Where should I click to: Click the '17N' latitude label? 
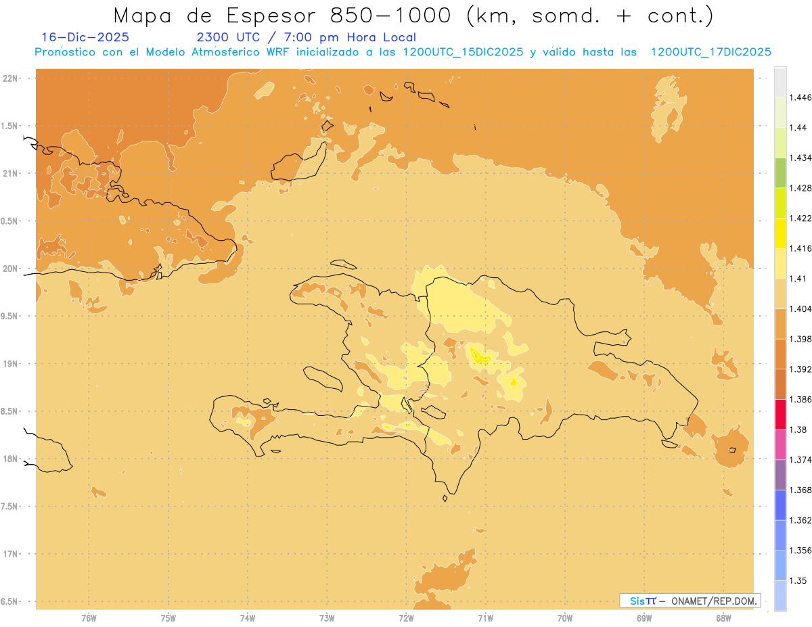[10, 554]
